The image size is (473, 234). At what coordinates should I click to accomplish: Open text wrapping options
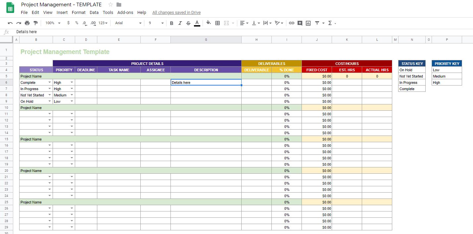coord(267,23)
